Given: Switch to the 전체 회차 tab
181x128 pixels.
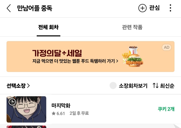Looking at the screenshot, I should (x=49, y=27).
